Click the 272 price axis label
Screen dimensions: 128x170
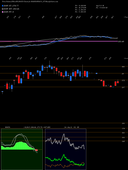pyautogui.click(x=123, y=81)
